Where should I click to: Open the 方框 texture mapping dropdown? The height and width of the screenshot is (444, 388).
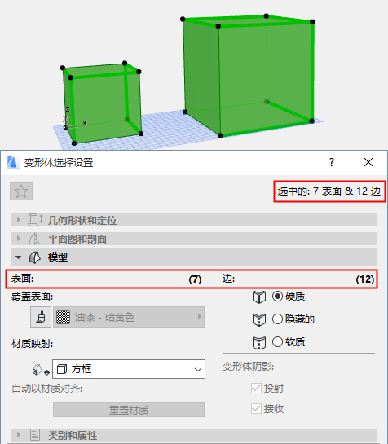pyautogui.click(x=129, y=369)
